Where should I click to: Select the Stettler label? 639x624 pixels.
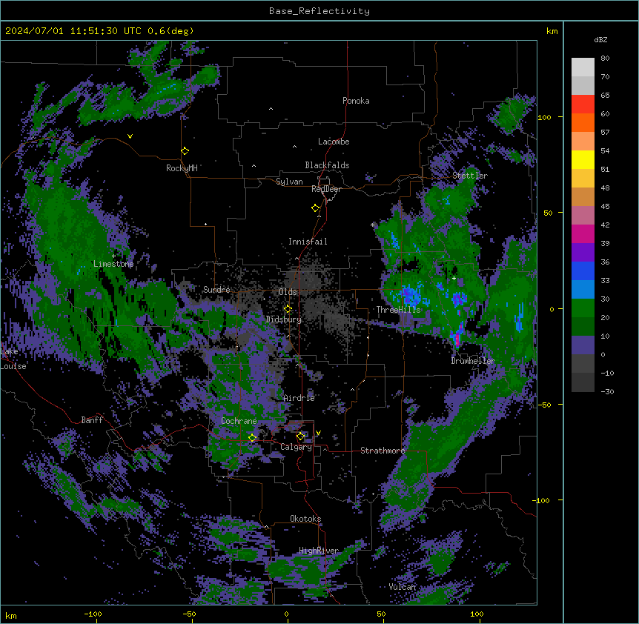[x=470, y=176]
